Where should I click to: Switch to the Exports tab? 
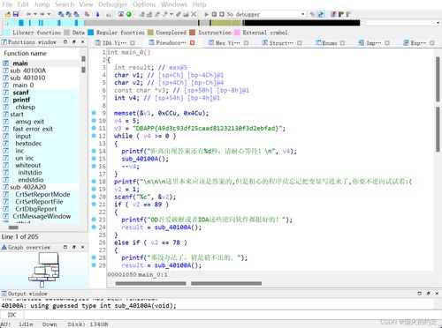pos(418,43)
